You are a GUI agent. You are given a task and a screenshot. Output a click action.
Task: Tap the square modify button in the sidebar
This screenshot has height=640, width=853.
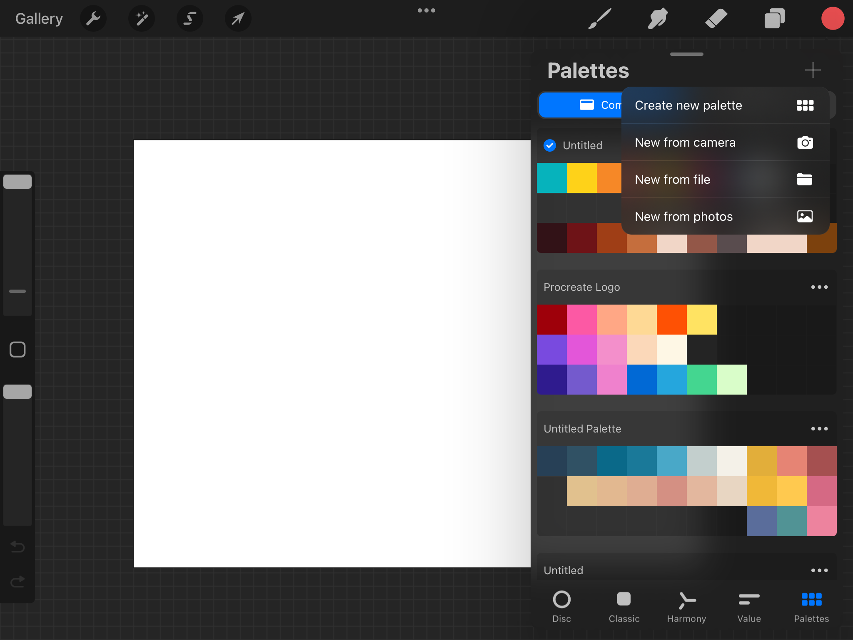(x=17, y=350)
